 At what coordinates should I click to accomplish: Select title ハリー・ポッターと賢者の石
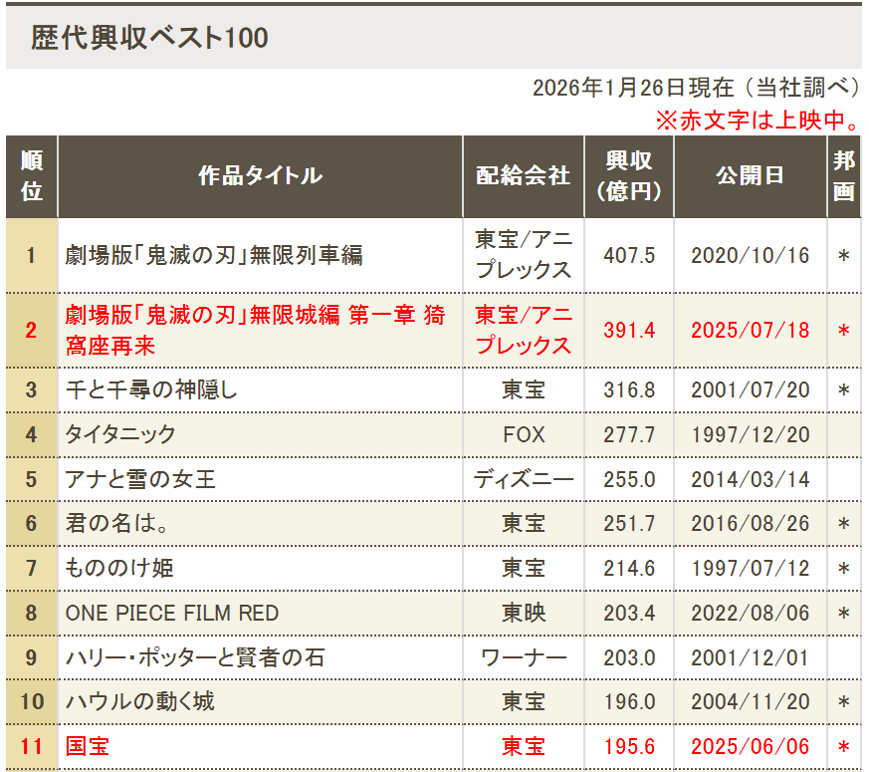coord(195,657)
